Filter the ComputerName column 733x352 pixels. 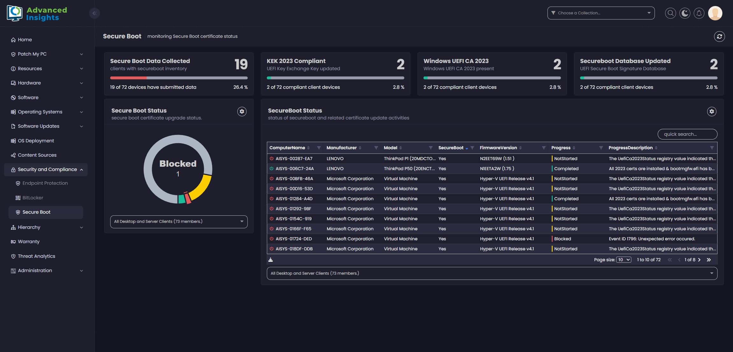tap(319, 148)
